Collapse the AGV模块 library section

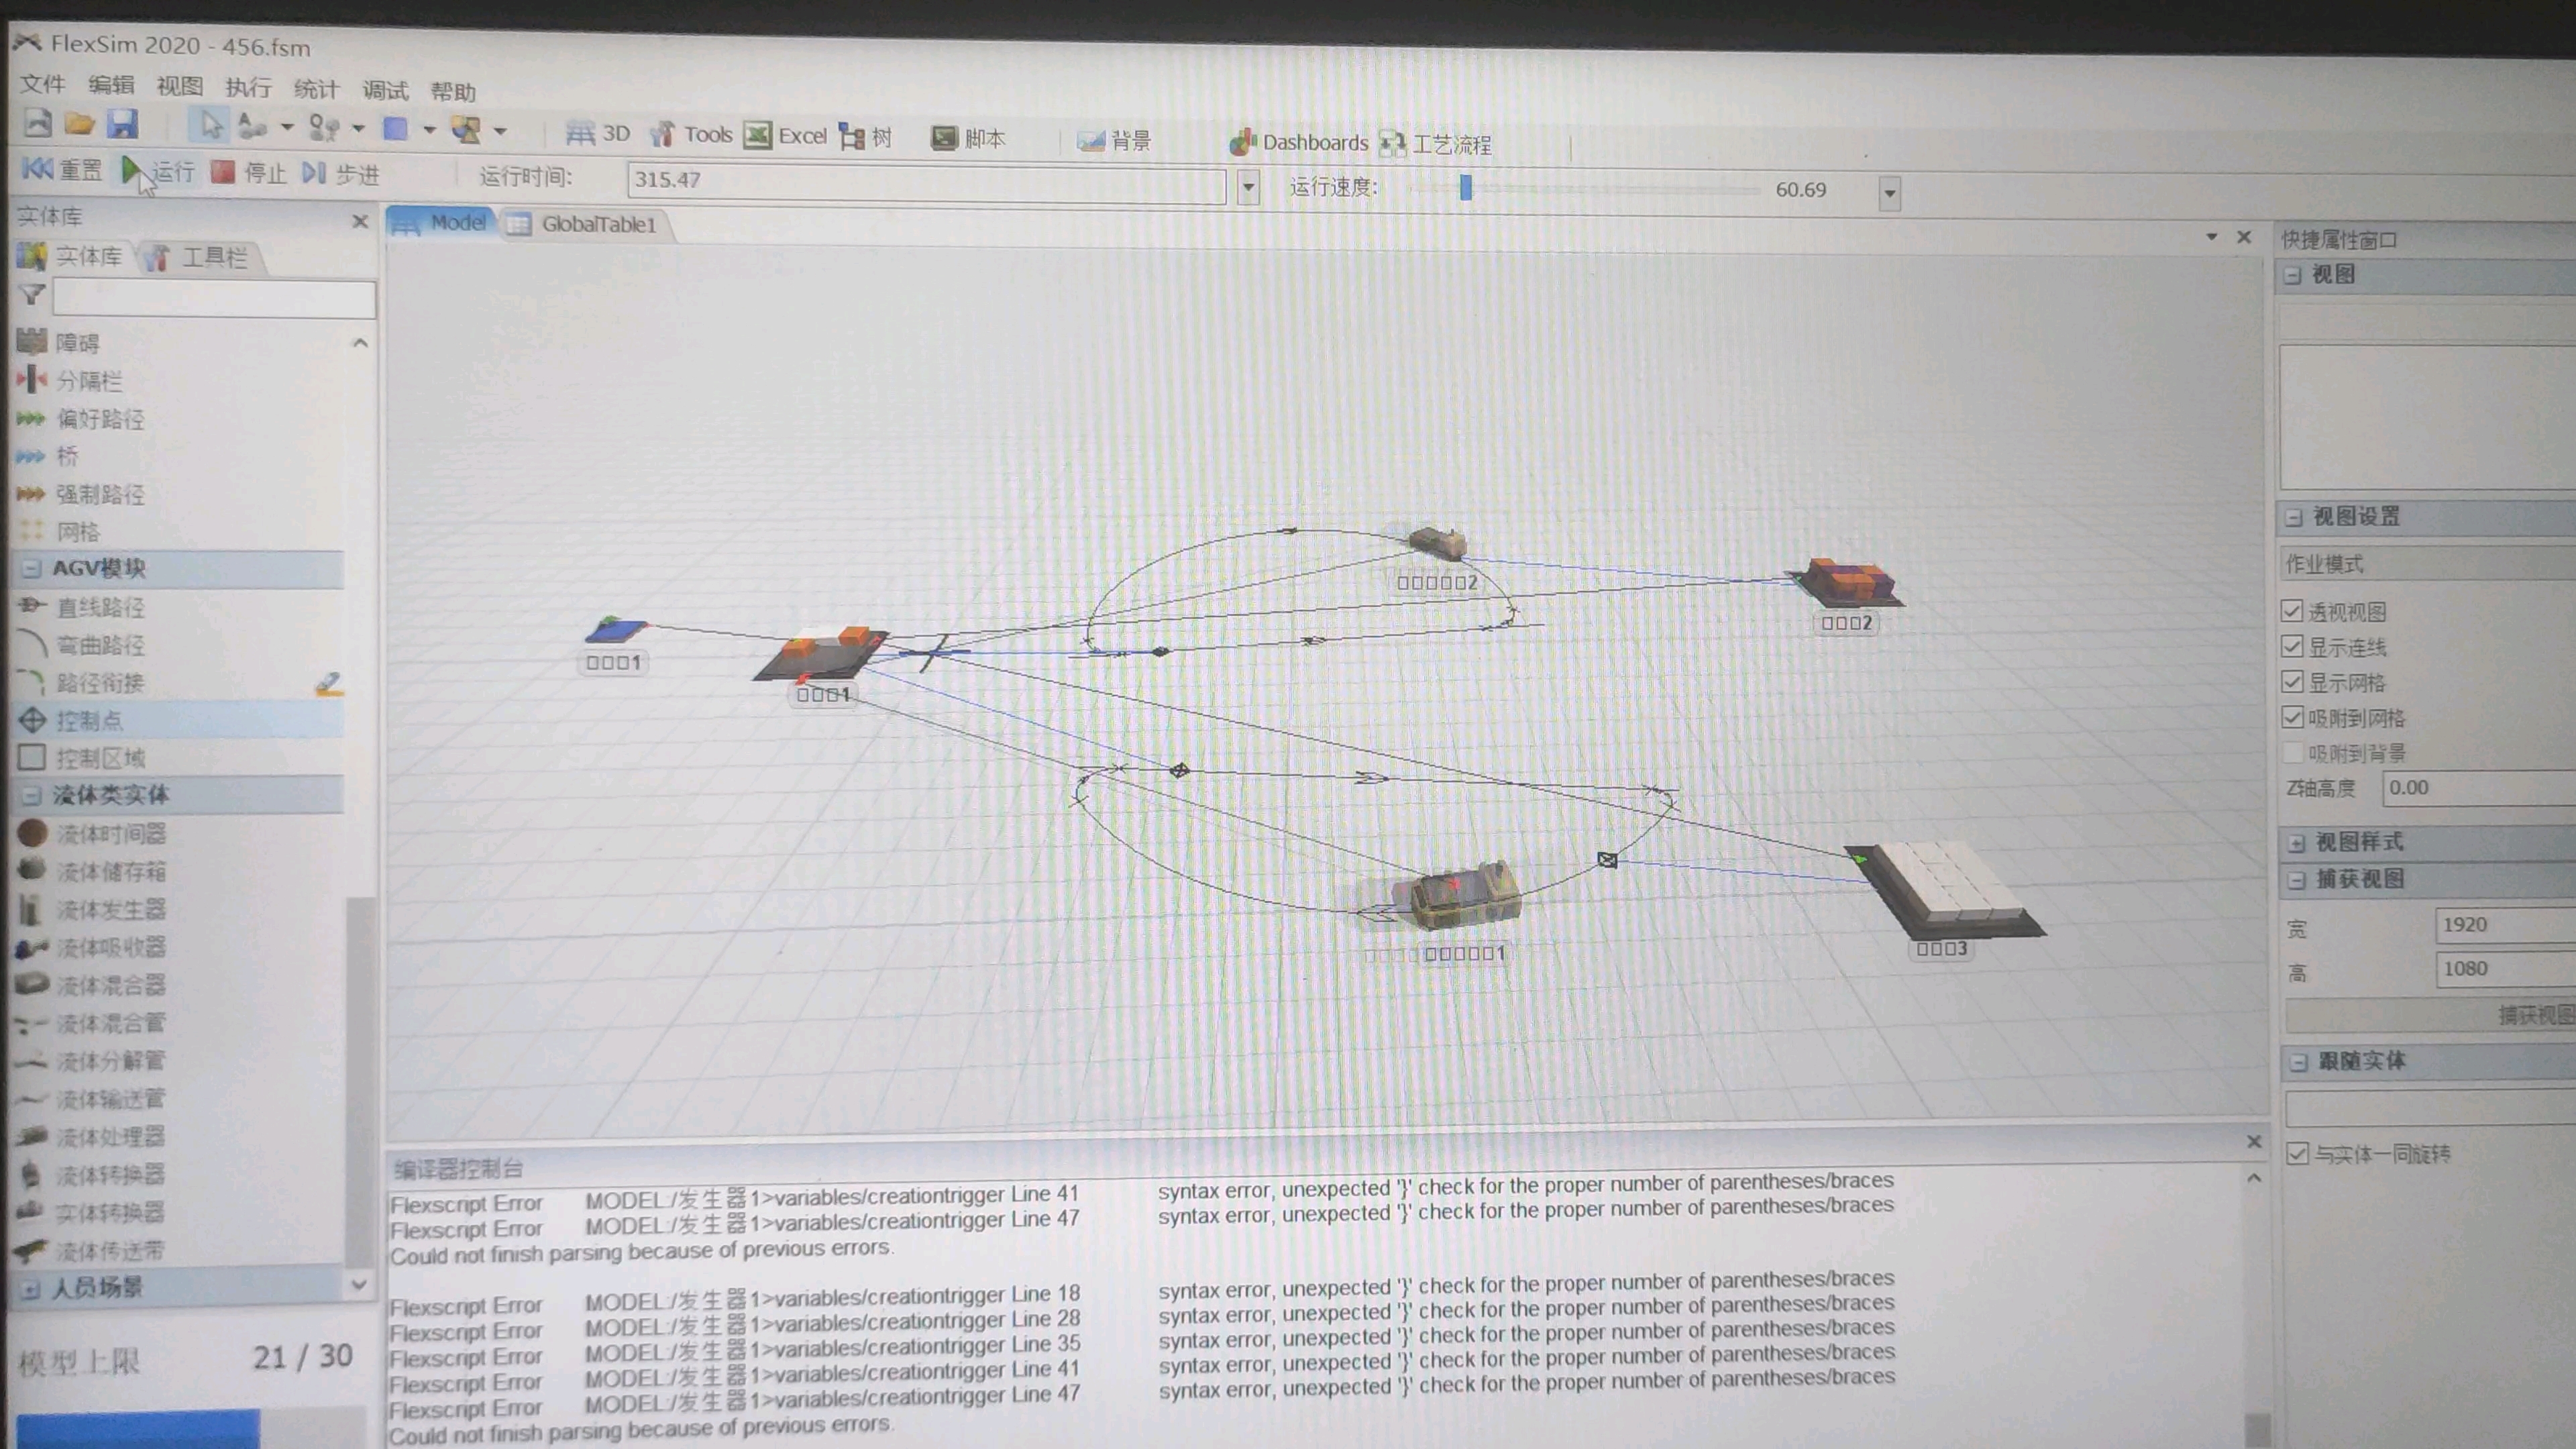[31, 568]
